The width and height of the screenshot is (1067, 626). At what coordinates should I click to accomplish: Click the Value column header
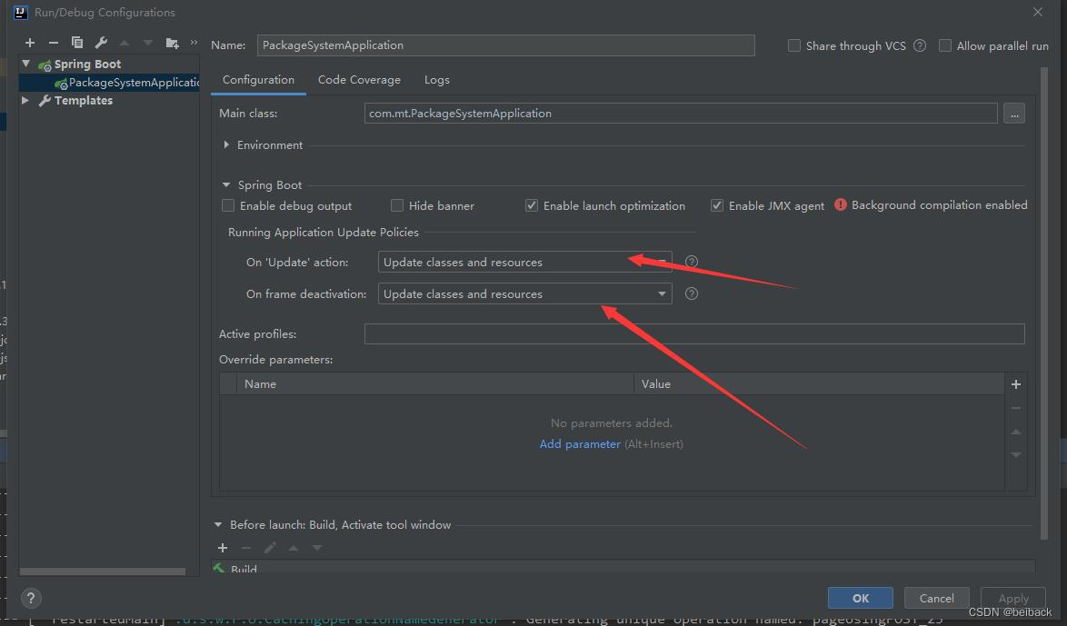click(819, 383)
